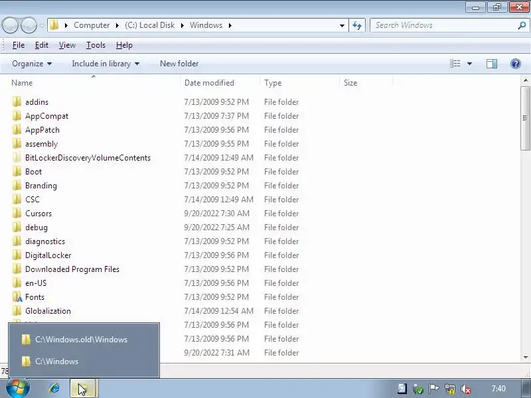531x398 pixels.
Task: Open the Windows Start button
Action: tap(18, 389)
